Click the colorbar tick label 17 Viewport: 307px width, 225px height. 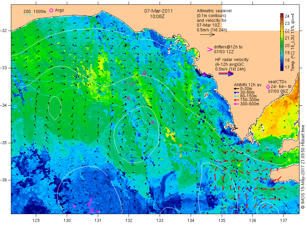287,67
